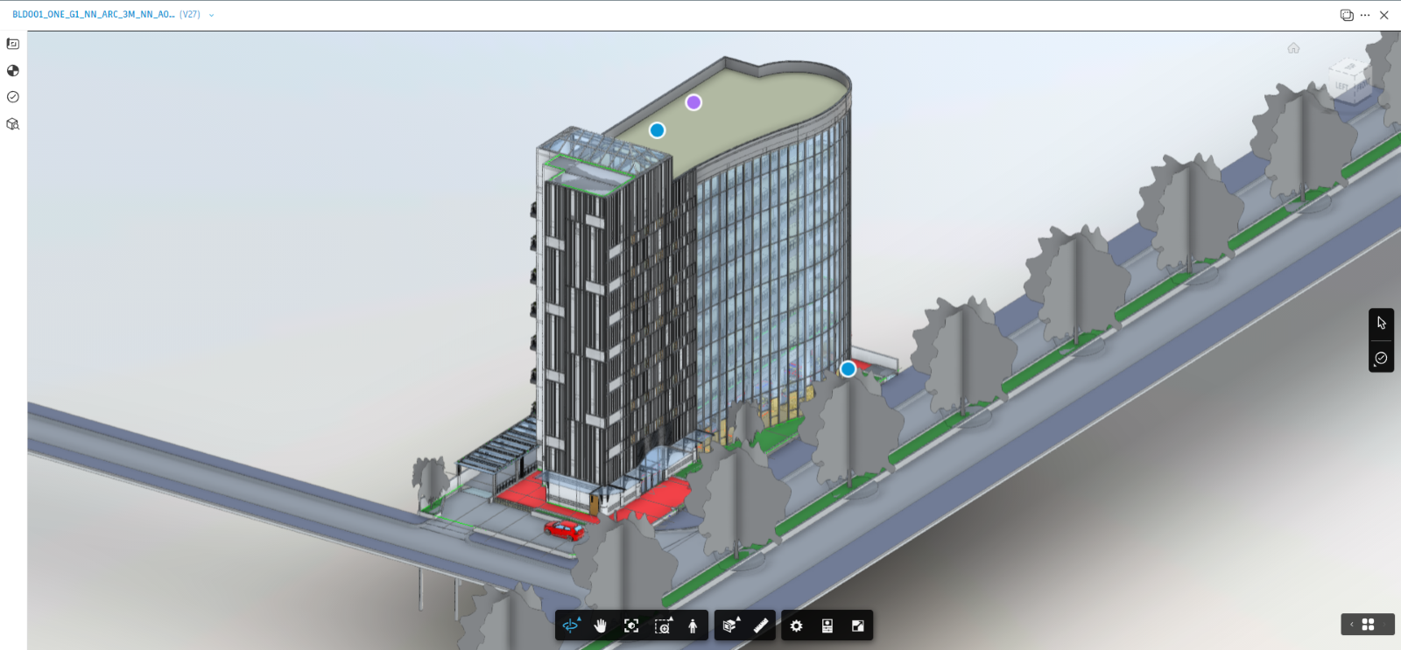Image resolution: width=1401 pixels, height=650 pixels.
Task: Expand the version dropdown next to V27
Action: [x=211, y=15]
